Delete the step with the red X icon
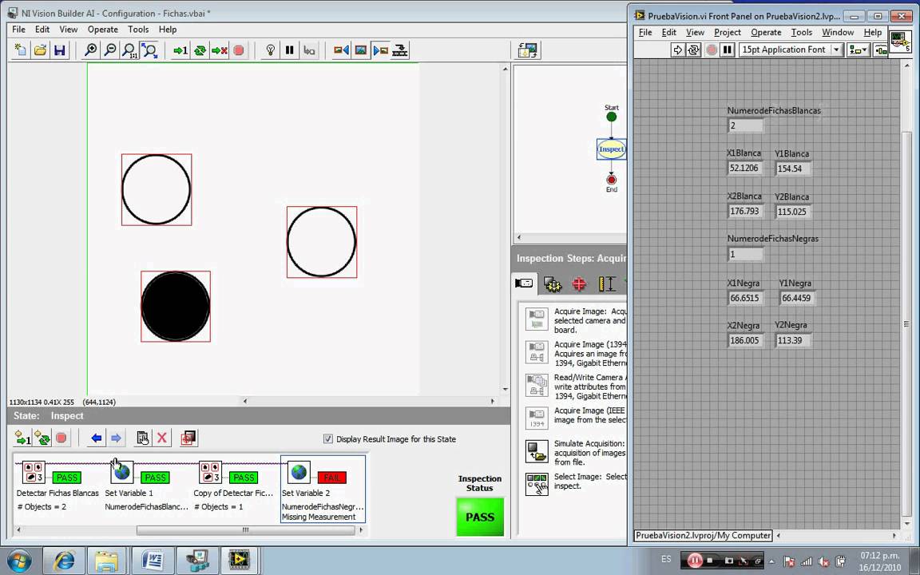 pos(162,438)
